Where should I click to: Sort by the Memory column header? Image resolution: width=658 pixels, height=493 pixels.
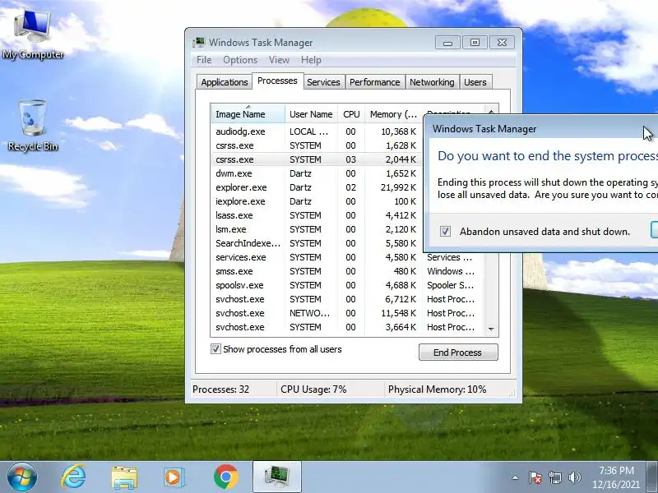coord(393,114)
